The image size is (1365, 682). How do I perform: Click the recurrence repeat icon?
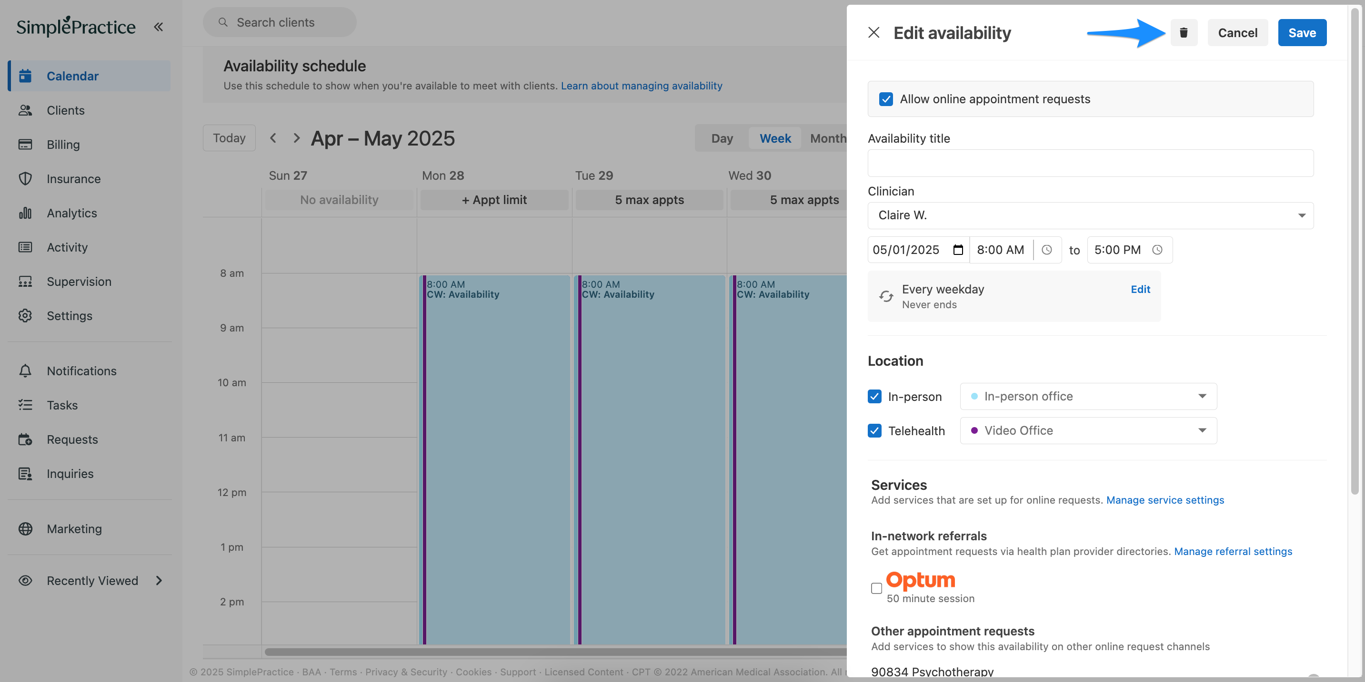point(885,296)
